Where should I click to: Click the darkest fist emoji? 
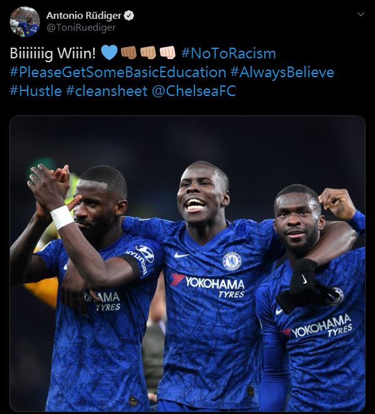pyautogui.click(x=129, y=52)
